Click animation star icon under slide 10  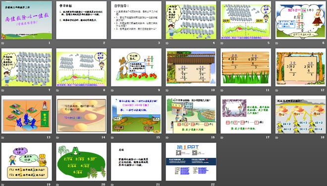(167, 91)
